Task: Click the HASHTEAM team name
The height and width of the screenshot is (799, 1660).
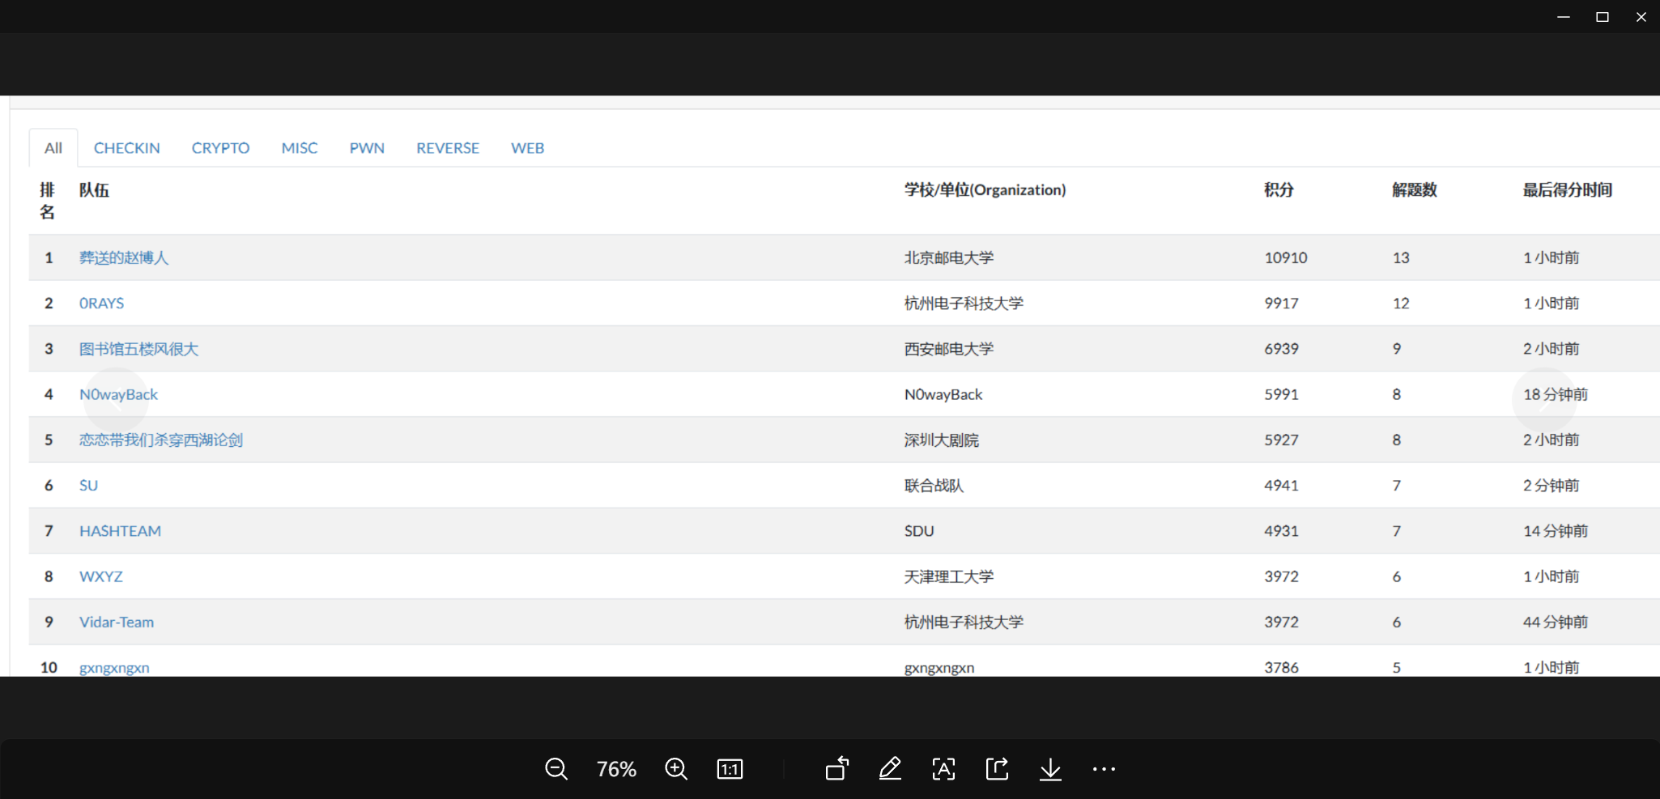Action: [x=120, y=531]
